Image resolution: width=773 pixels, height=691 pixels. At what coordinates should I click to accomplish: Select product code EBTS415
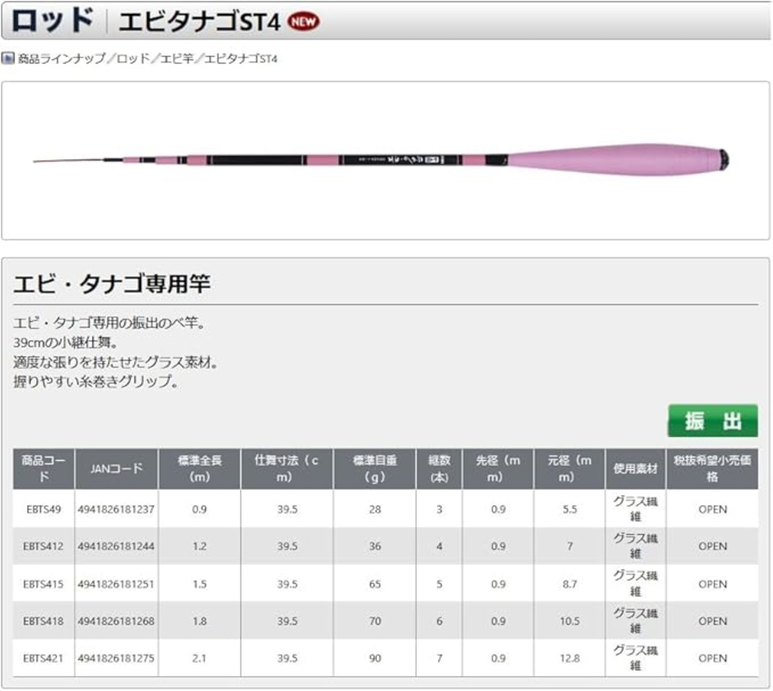click(x=43, y=584)
